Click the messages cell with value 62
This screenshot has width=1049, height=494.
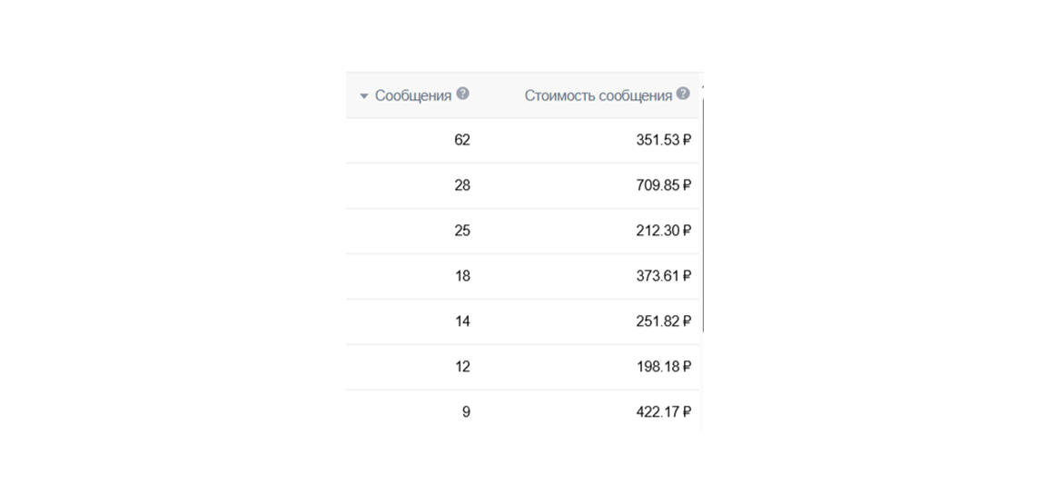(x=462, y=140)
